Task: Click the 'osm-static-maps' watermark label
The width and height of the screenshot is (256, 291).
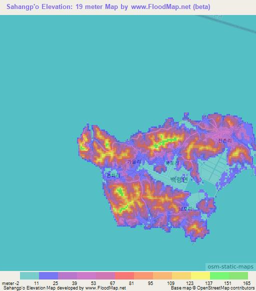Action: tap(230, 266)
